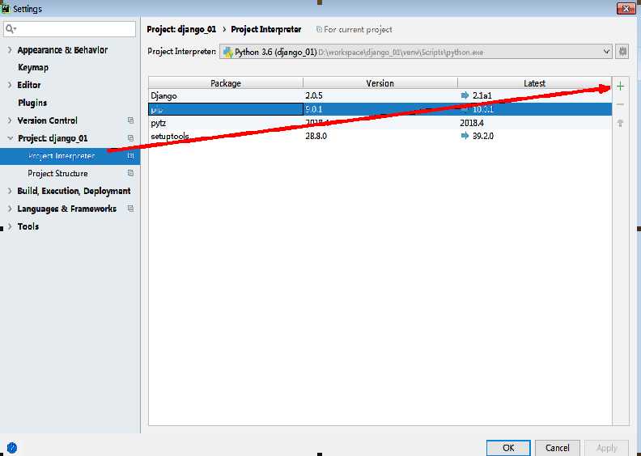The height and width of the screenshot is (456, 641).
Task: Click the green plus install package icon
Action: (x=620, y=87)
